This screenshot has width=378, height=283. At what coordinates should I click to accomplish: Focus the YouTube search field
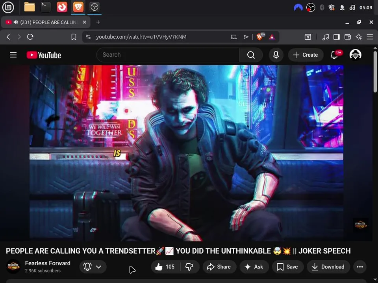pos(168,55)
